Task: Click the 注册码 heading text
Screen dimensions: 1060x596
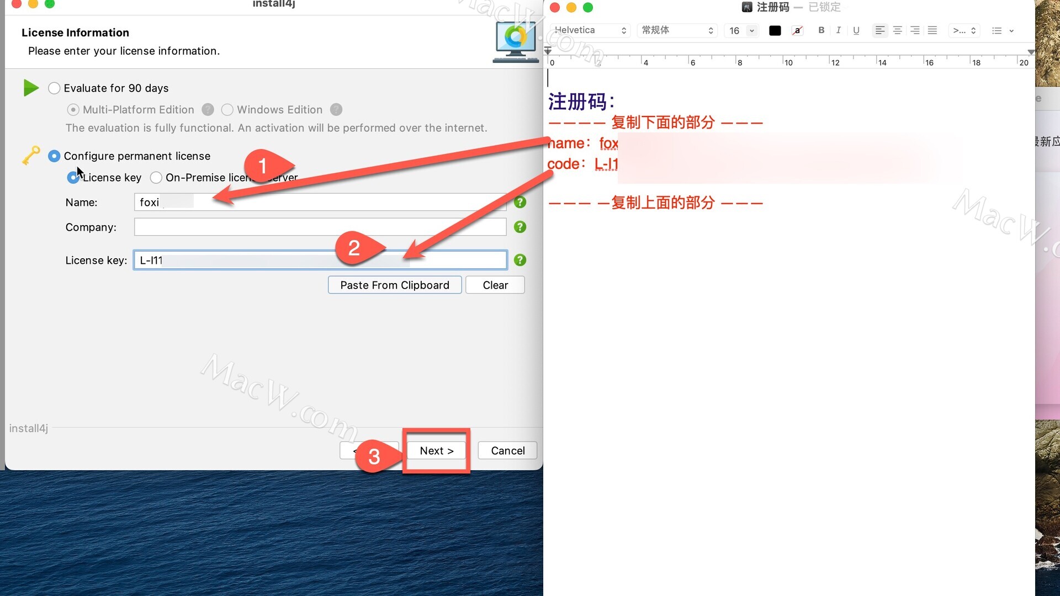Action: 581,102
